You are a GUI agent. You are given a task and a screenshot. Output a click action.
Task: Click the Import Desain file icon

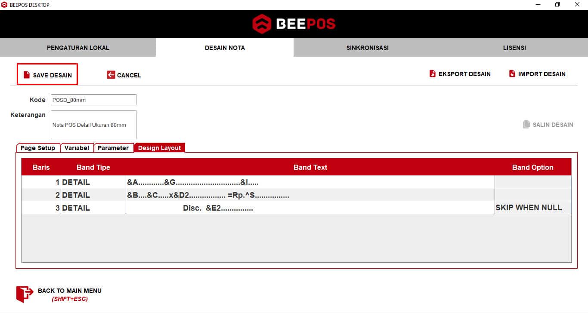[512, 74]
